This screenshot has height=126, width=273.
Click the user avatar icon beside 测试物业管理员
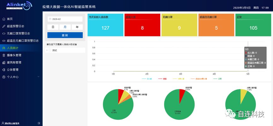(3, 123)
